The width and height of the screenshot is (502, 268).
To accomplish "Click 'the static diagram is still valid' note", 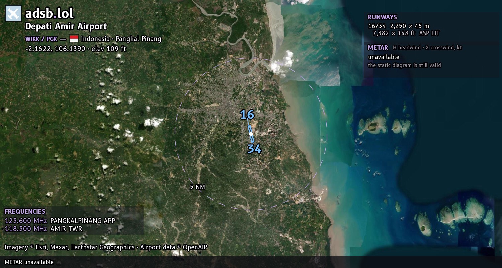I will click(405, 65).
